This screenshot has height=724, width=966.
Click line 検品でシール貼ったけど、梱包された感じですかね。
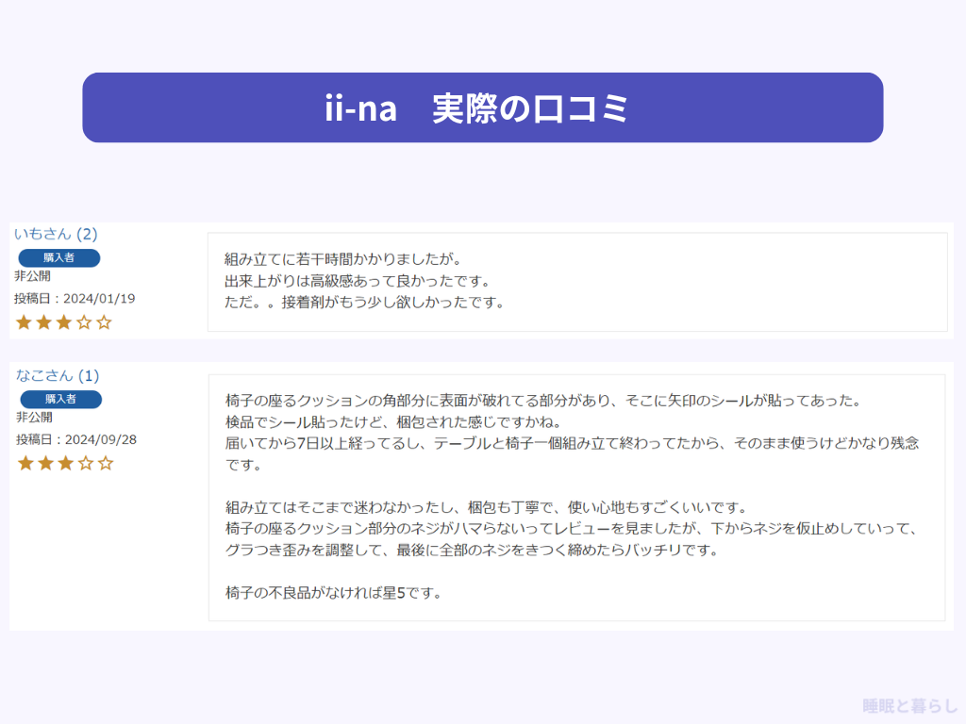pyautogui.click(x=393, y=422)
